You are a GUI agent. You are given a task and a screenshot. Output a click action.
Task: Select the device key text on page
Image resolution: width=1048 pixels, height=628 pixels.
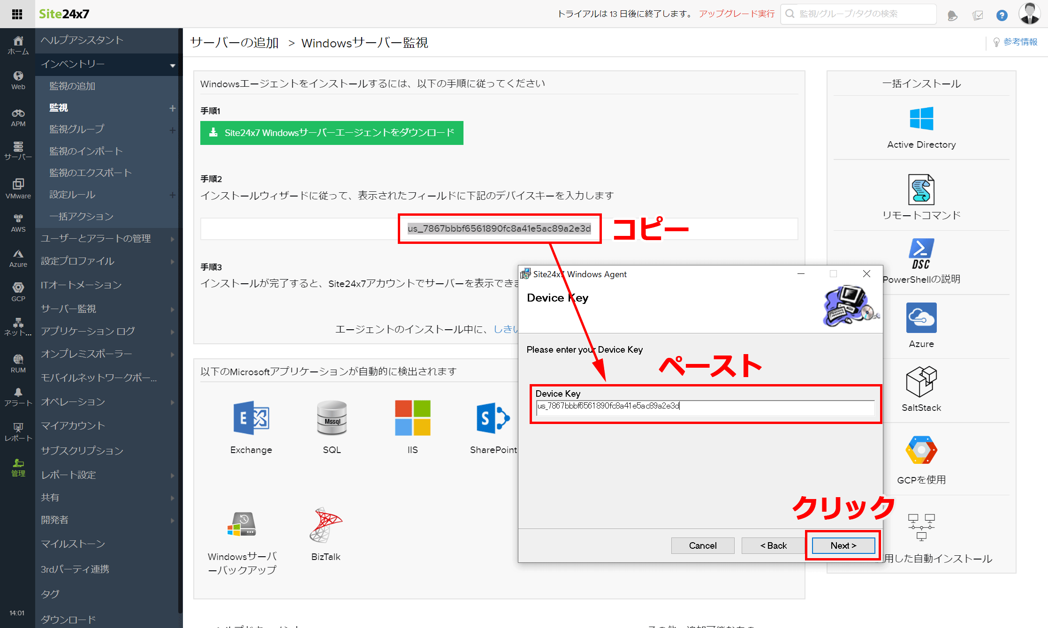click(x=499, y=228)
